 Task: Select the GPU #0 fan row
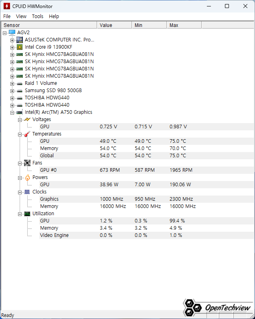click(146, 170)
